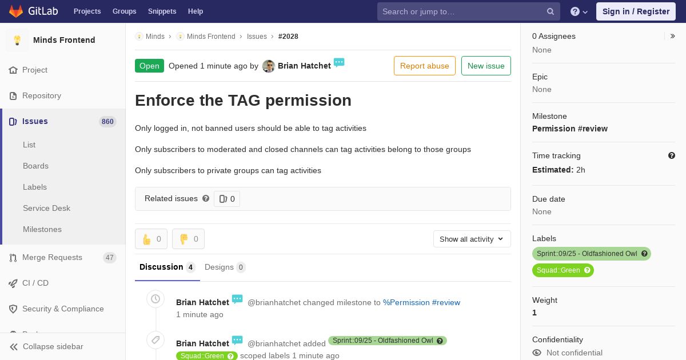
Task: Click the Minds breadcrumb icon
Action: pyautogui.click(x=139, y=37)
